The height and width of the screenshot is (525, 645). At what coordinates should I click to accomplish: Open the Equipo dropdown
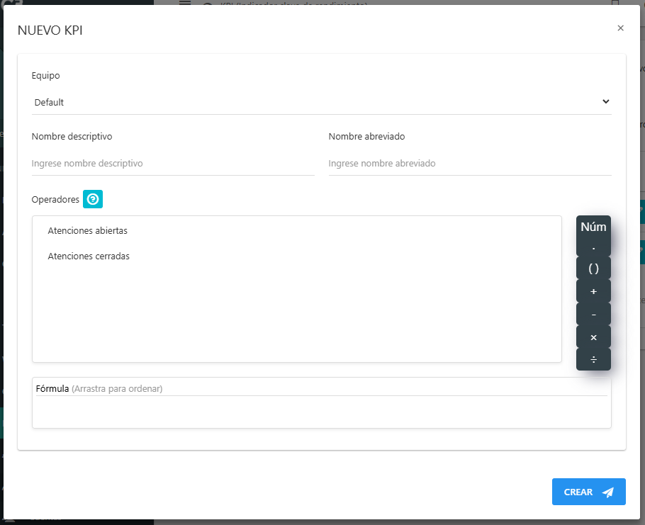coord(322,101)
